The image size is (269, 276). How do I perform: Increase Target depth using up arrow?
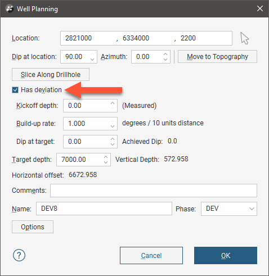[106, 157]
